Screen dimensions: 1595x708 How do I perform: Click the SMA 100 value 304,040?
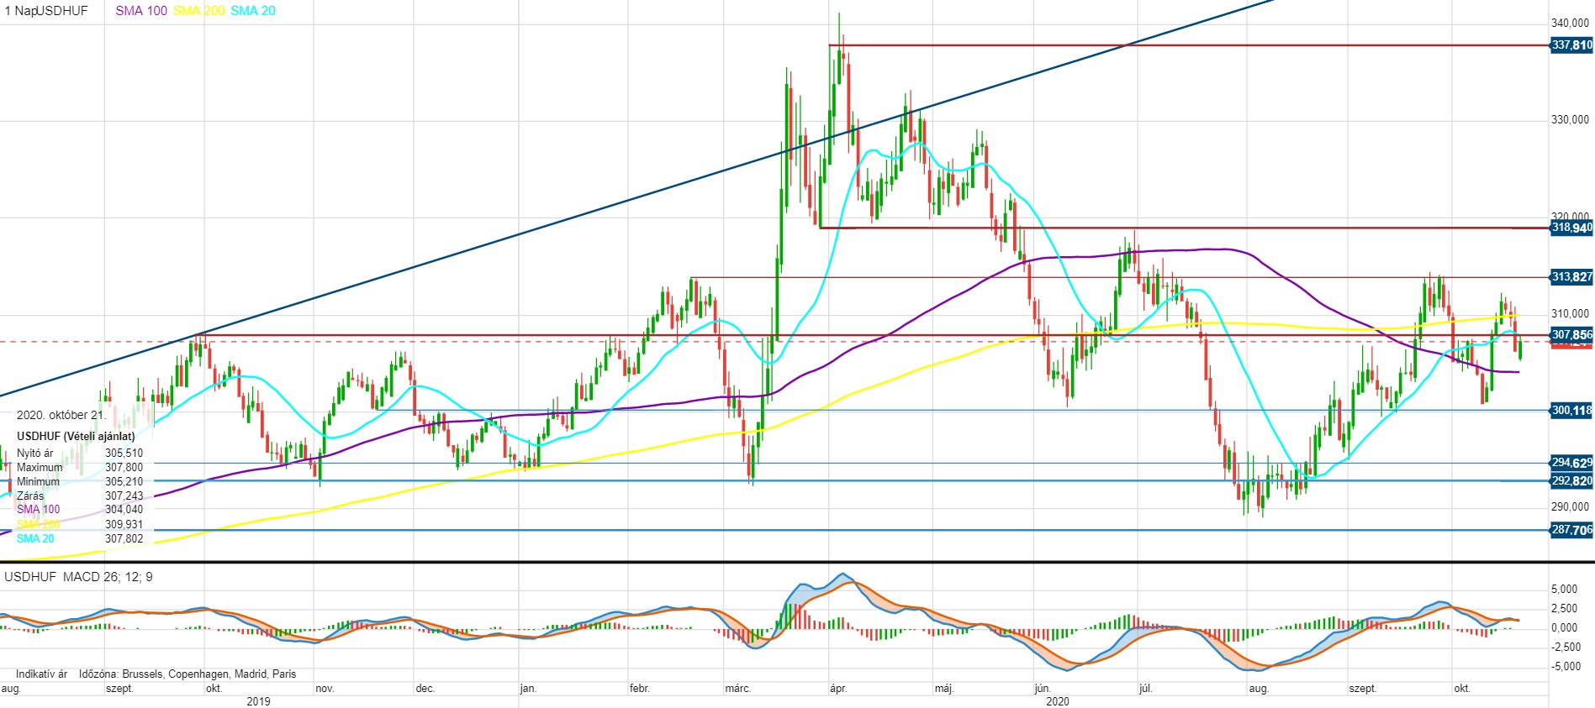(x=124, y=509)
